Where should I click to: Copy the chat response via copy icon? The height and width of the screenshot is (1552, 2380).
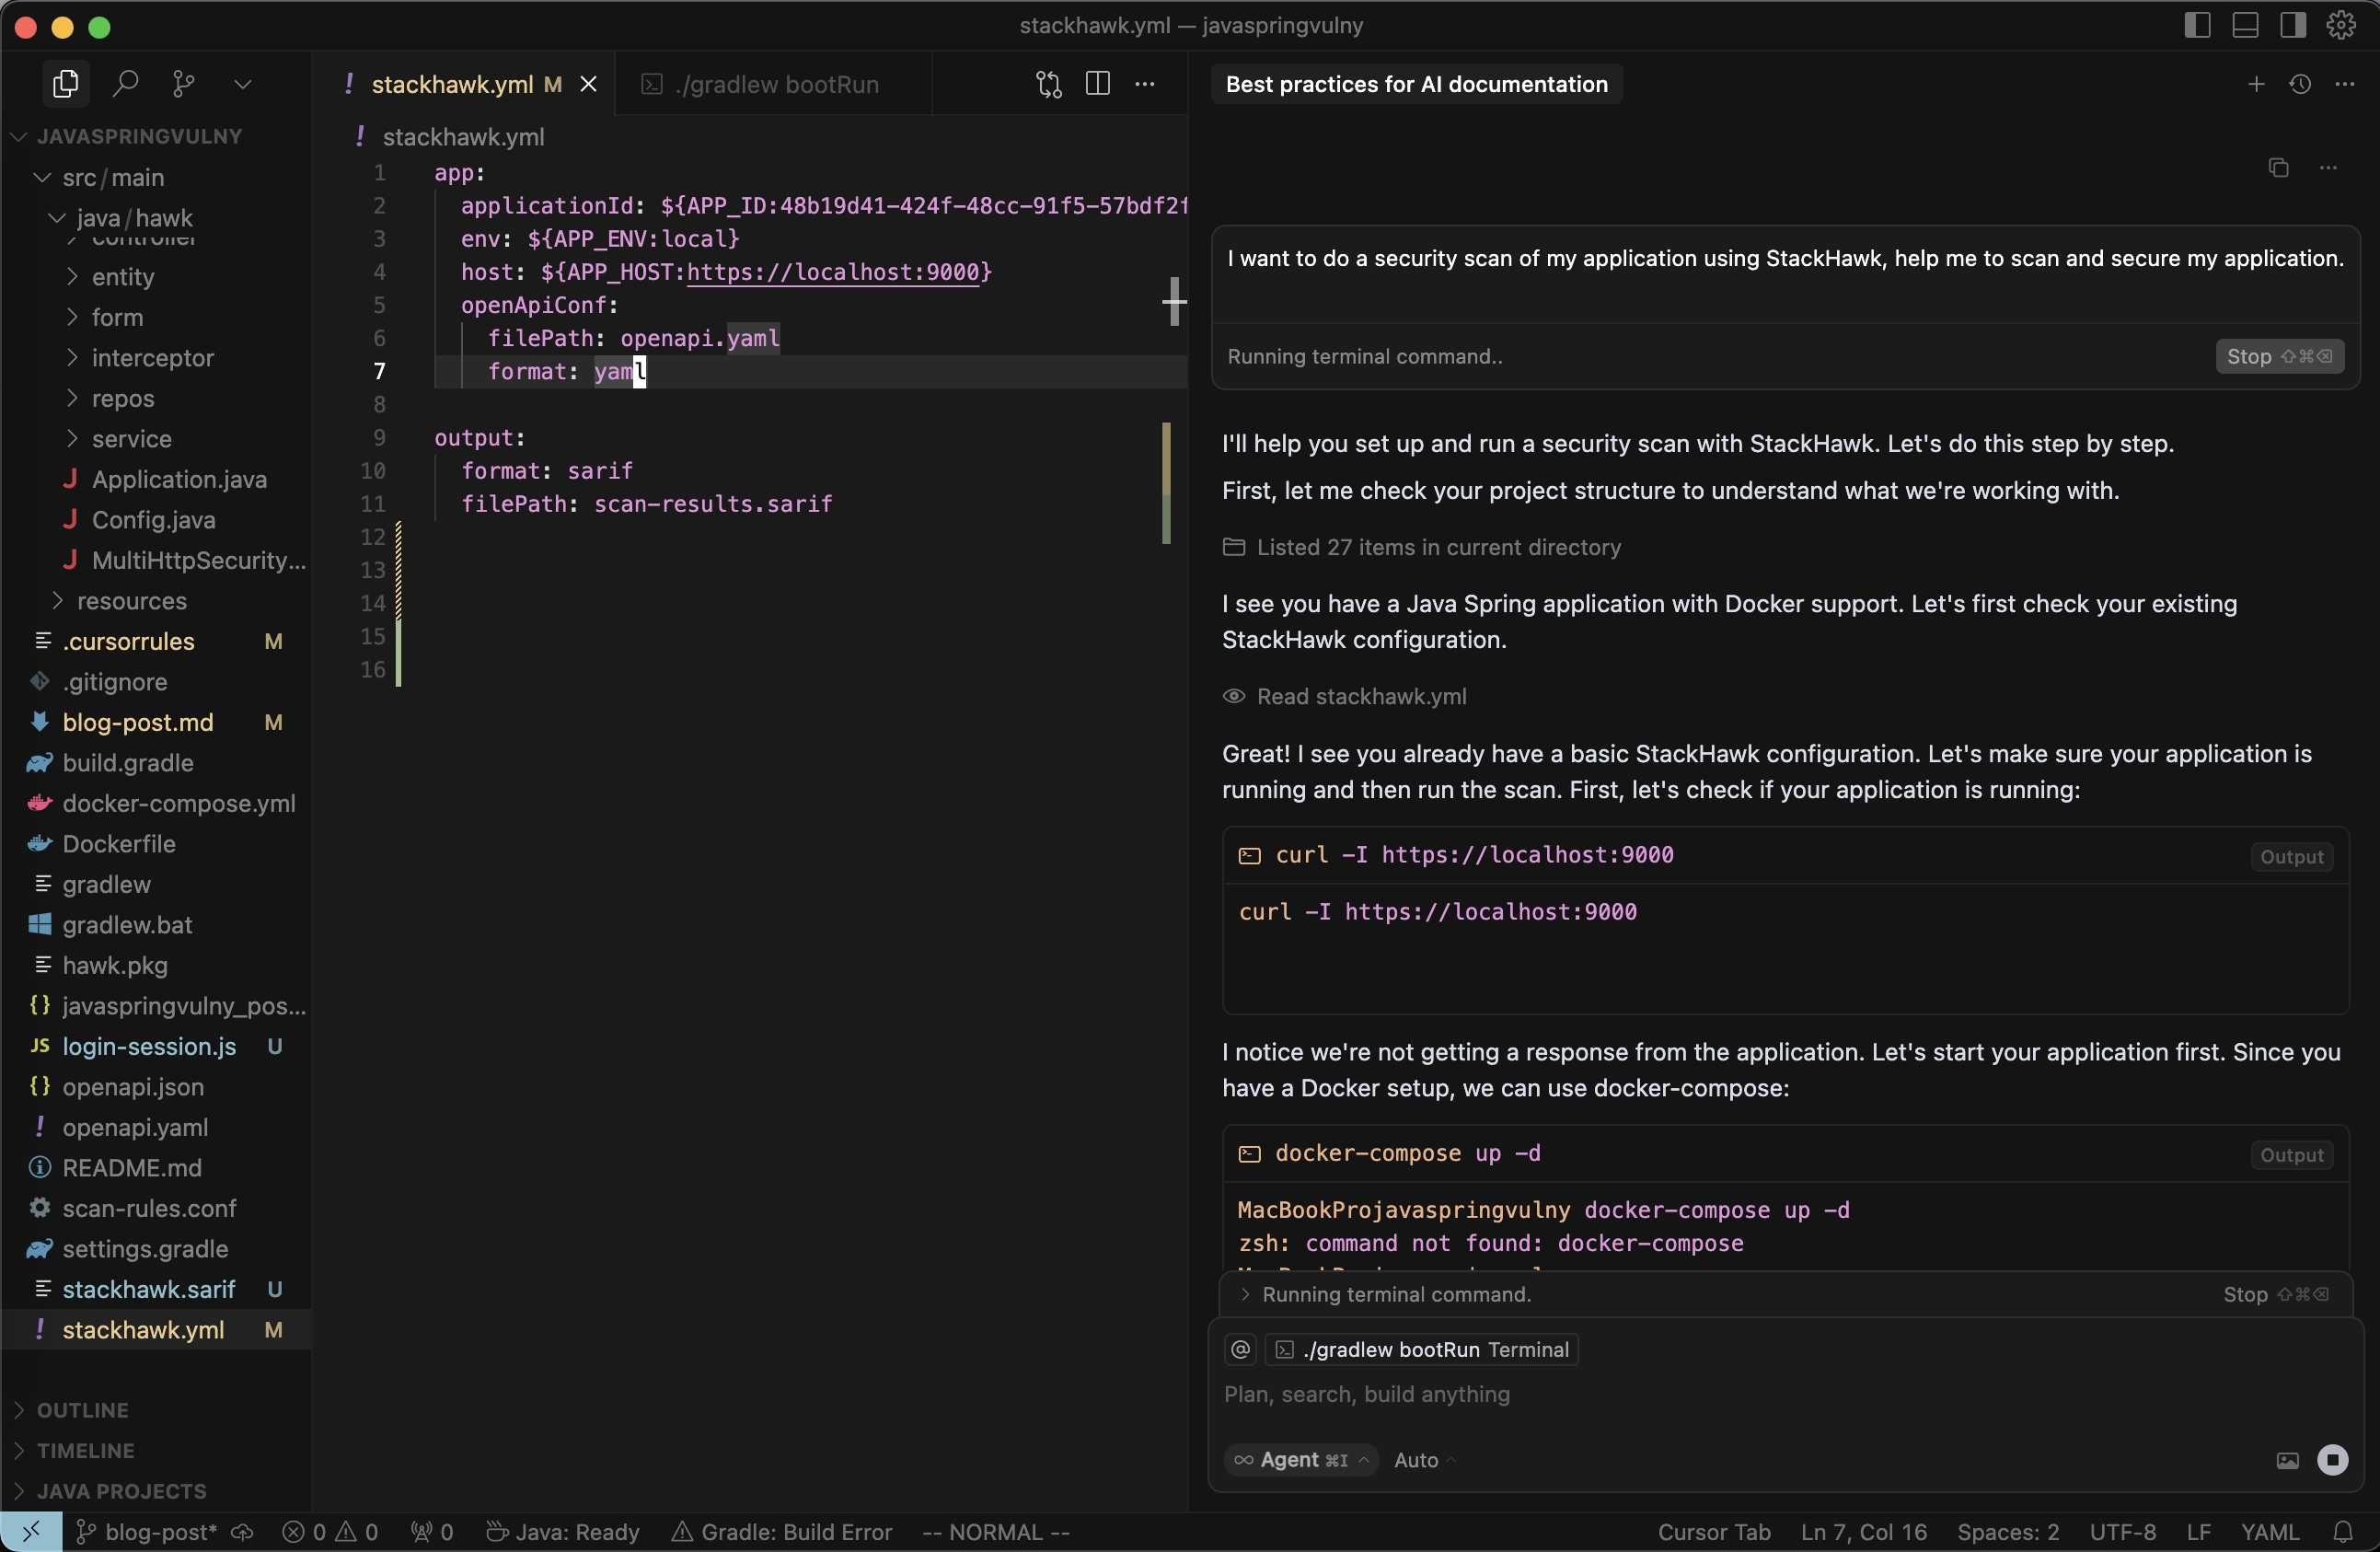click(x=2278, y=168)
